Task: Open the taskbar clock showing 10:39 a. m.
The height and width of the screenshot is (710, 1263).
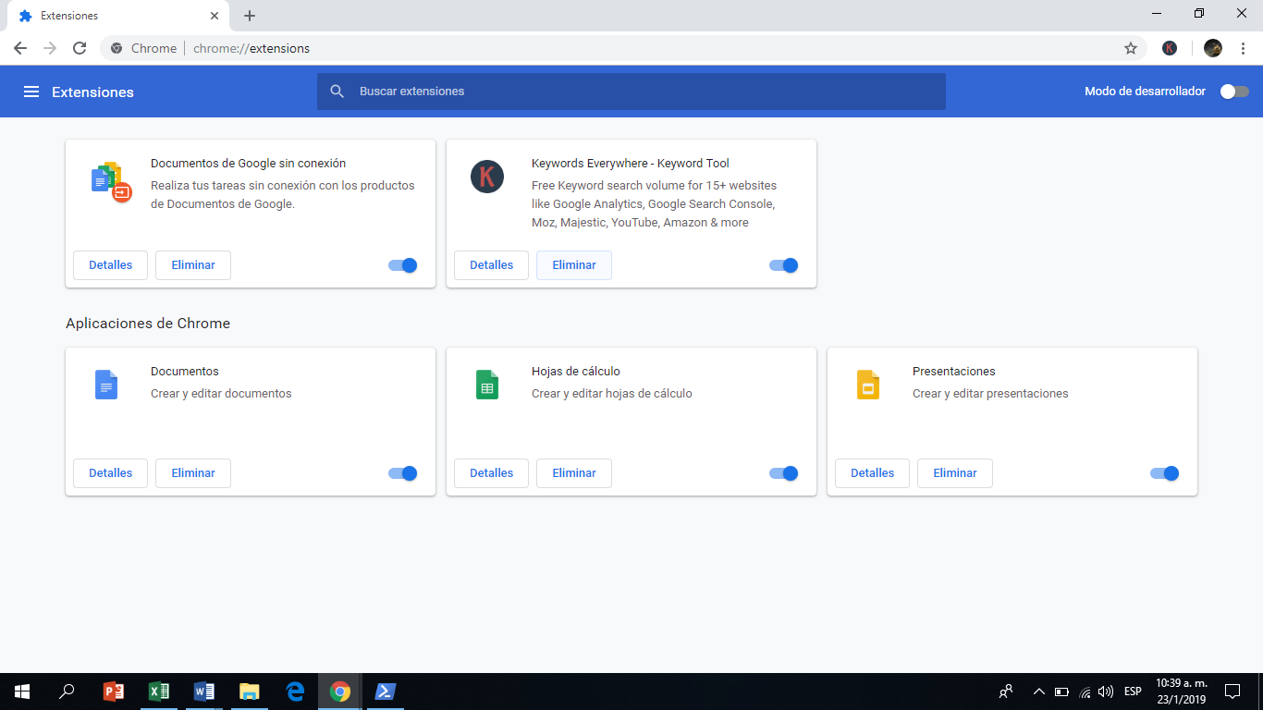Action: [x=1181, y=692]
